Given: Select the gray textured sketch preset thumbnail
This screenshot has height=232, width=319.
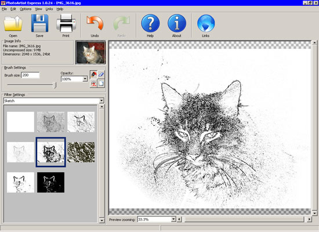Looking at the screenshot, I should point(50,122).
